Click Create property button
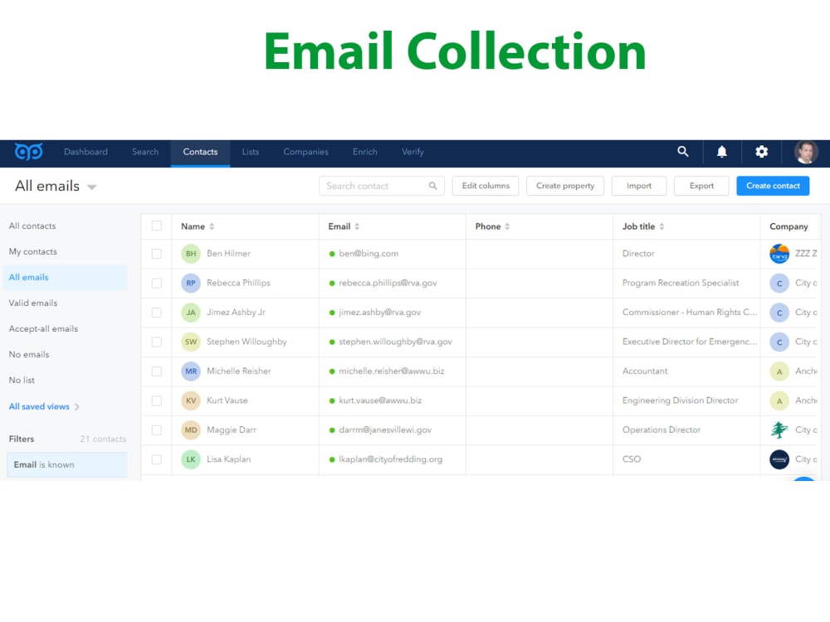 pyautogui.click(x=564, y=186)
